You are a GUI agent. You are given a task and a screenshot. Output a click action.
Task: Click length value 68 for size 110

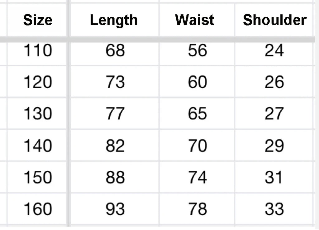click(x=115, y=50)
